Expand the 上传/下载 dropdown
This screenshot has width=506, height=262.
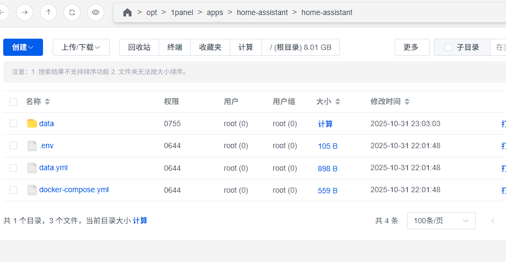[81, 47]
